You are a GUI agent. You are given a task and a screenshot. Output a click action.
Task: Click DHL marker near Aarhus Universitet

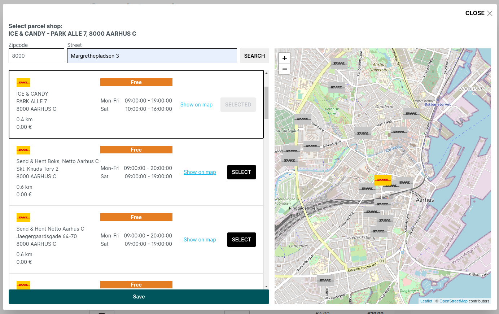[x=339, y=64]
